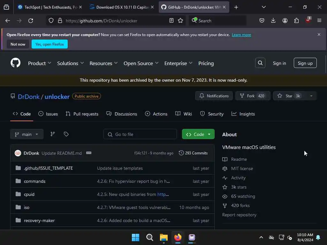The image size is (327, 245).
Task: Click the purple app icon in taskbar
Action: pyautogui.click(x=192, y=237)
